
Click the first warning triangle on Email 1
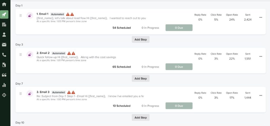click(68, 14)
